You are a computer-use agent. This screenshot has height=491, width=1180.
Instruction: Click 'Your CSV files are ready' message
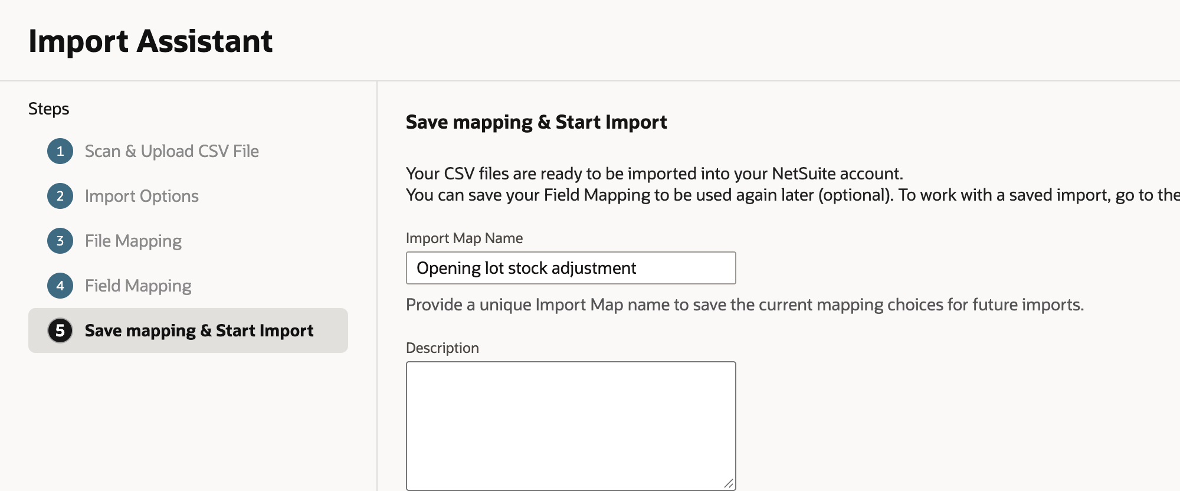click(x=655, y=174)
